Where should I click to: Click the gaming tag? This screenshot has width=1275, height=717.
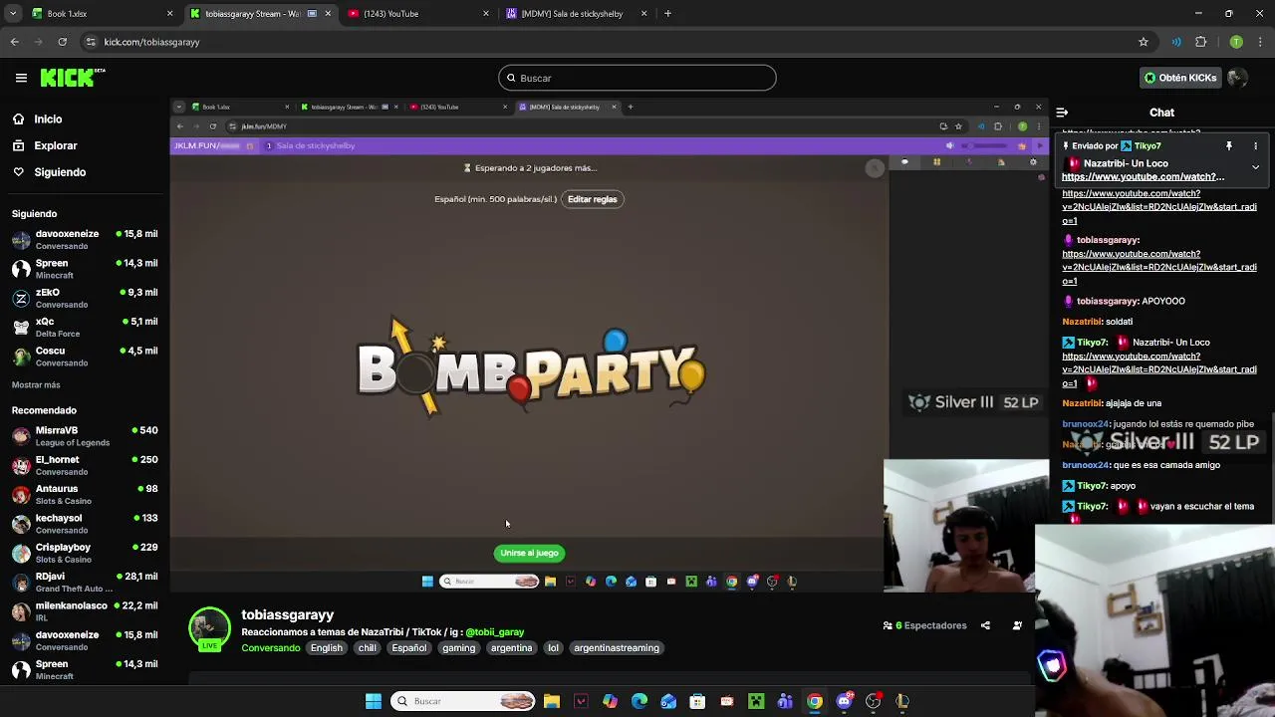(458, 648)
